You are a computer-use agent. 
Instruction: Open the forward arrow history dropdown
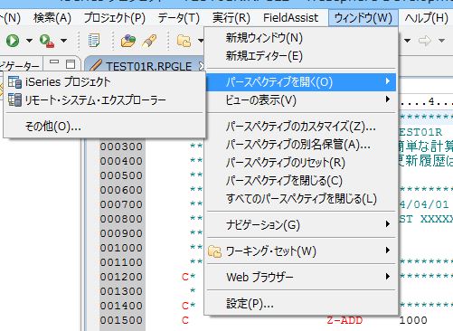[441, 41]
